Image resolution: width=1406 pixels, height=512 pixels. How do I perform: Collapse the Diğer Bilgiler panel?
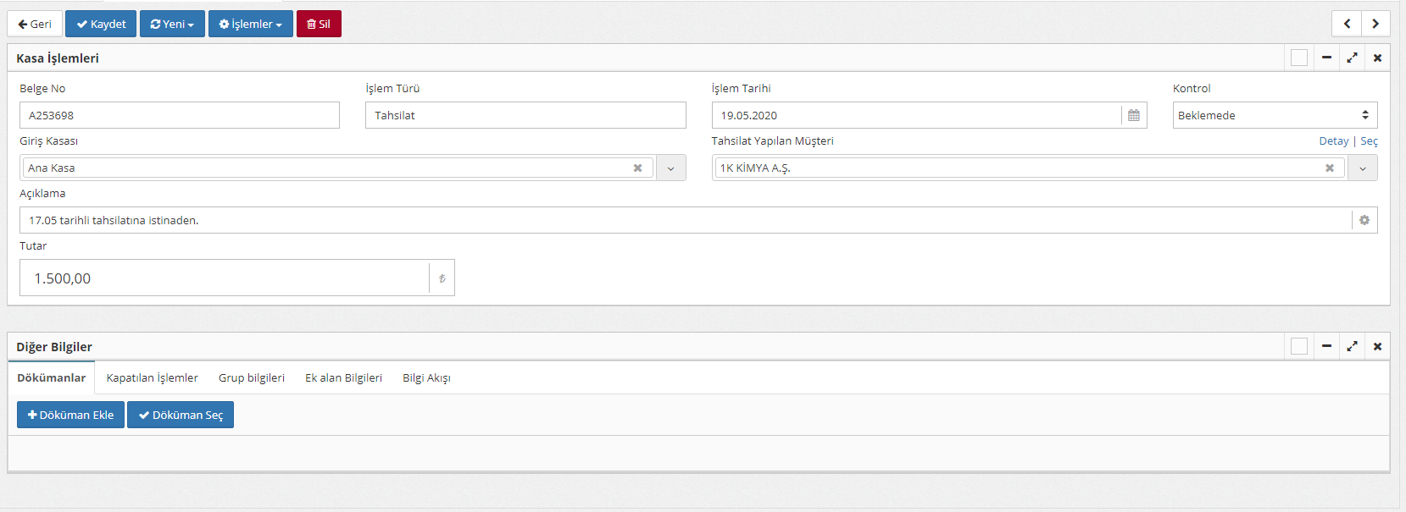click(1326, 346)
